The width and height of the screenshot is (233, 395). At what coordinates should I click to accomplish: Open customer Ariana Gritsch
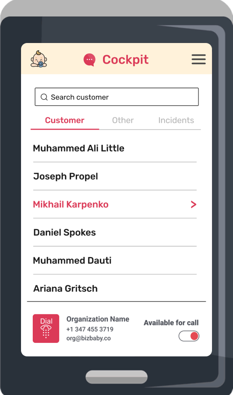tap(115, 288)
